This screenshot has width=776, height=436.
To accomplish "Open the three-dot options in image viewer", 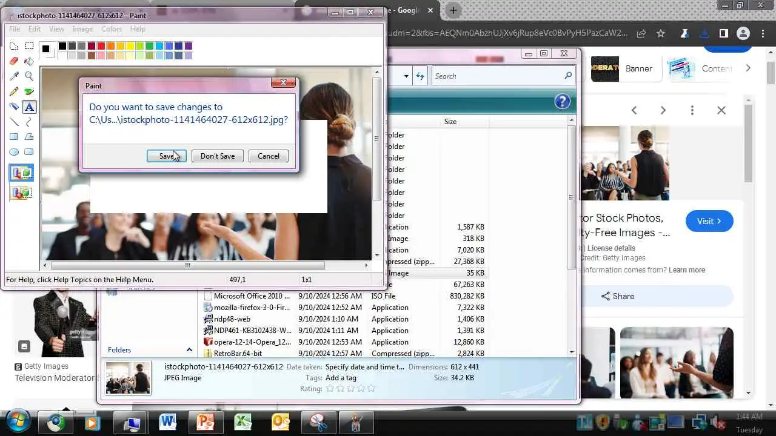I will click(692, 110).
